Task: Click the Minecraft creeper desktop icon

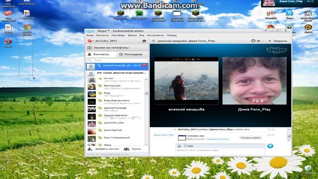Action: tap(139, 14)
